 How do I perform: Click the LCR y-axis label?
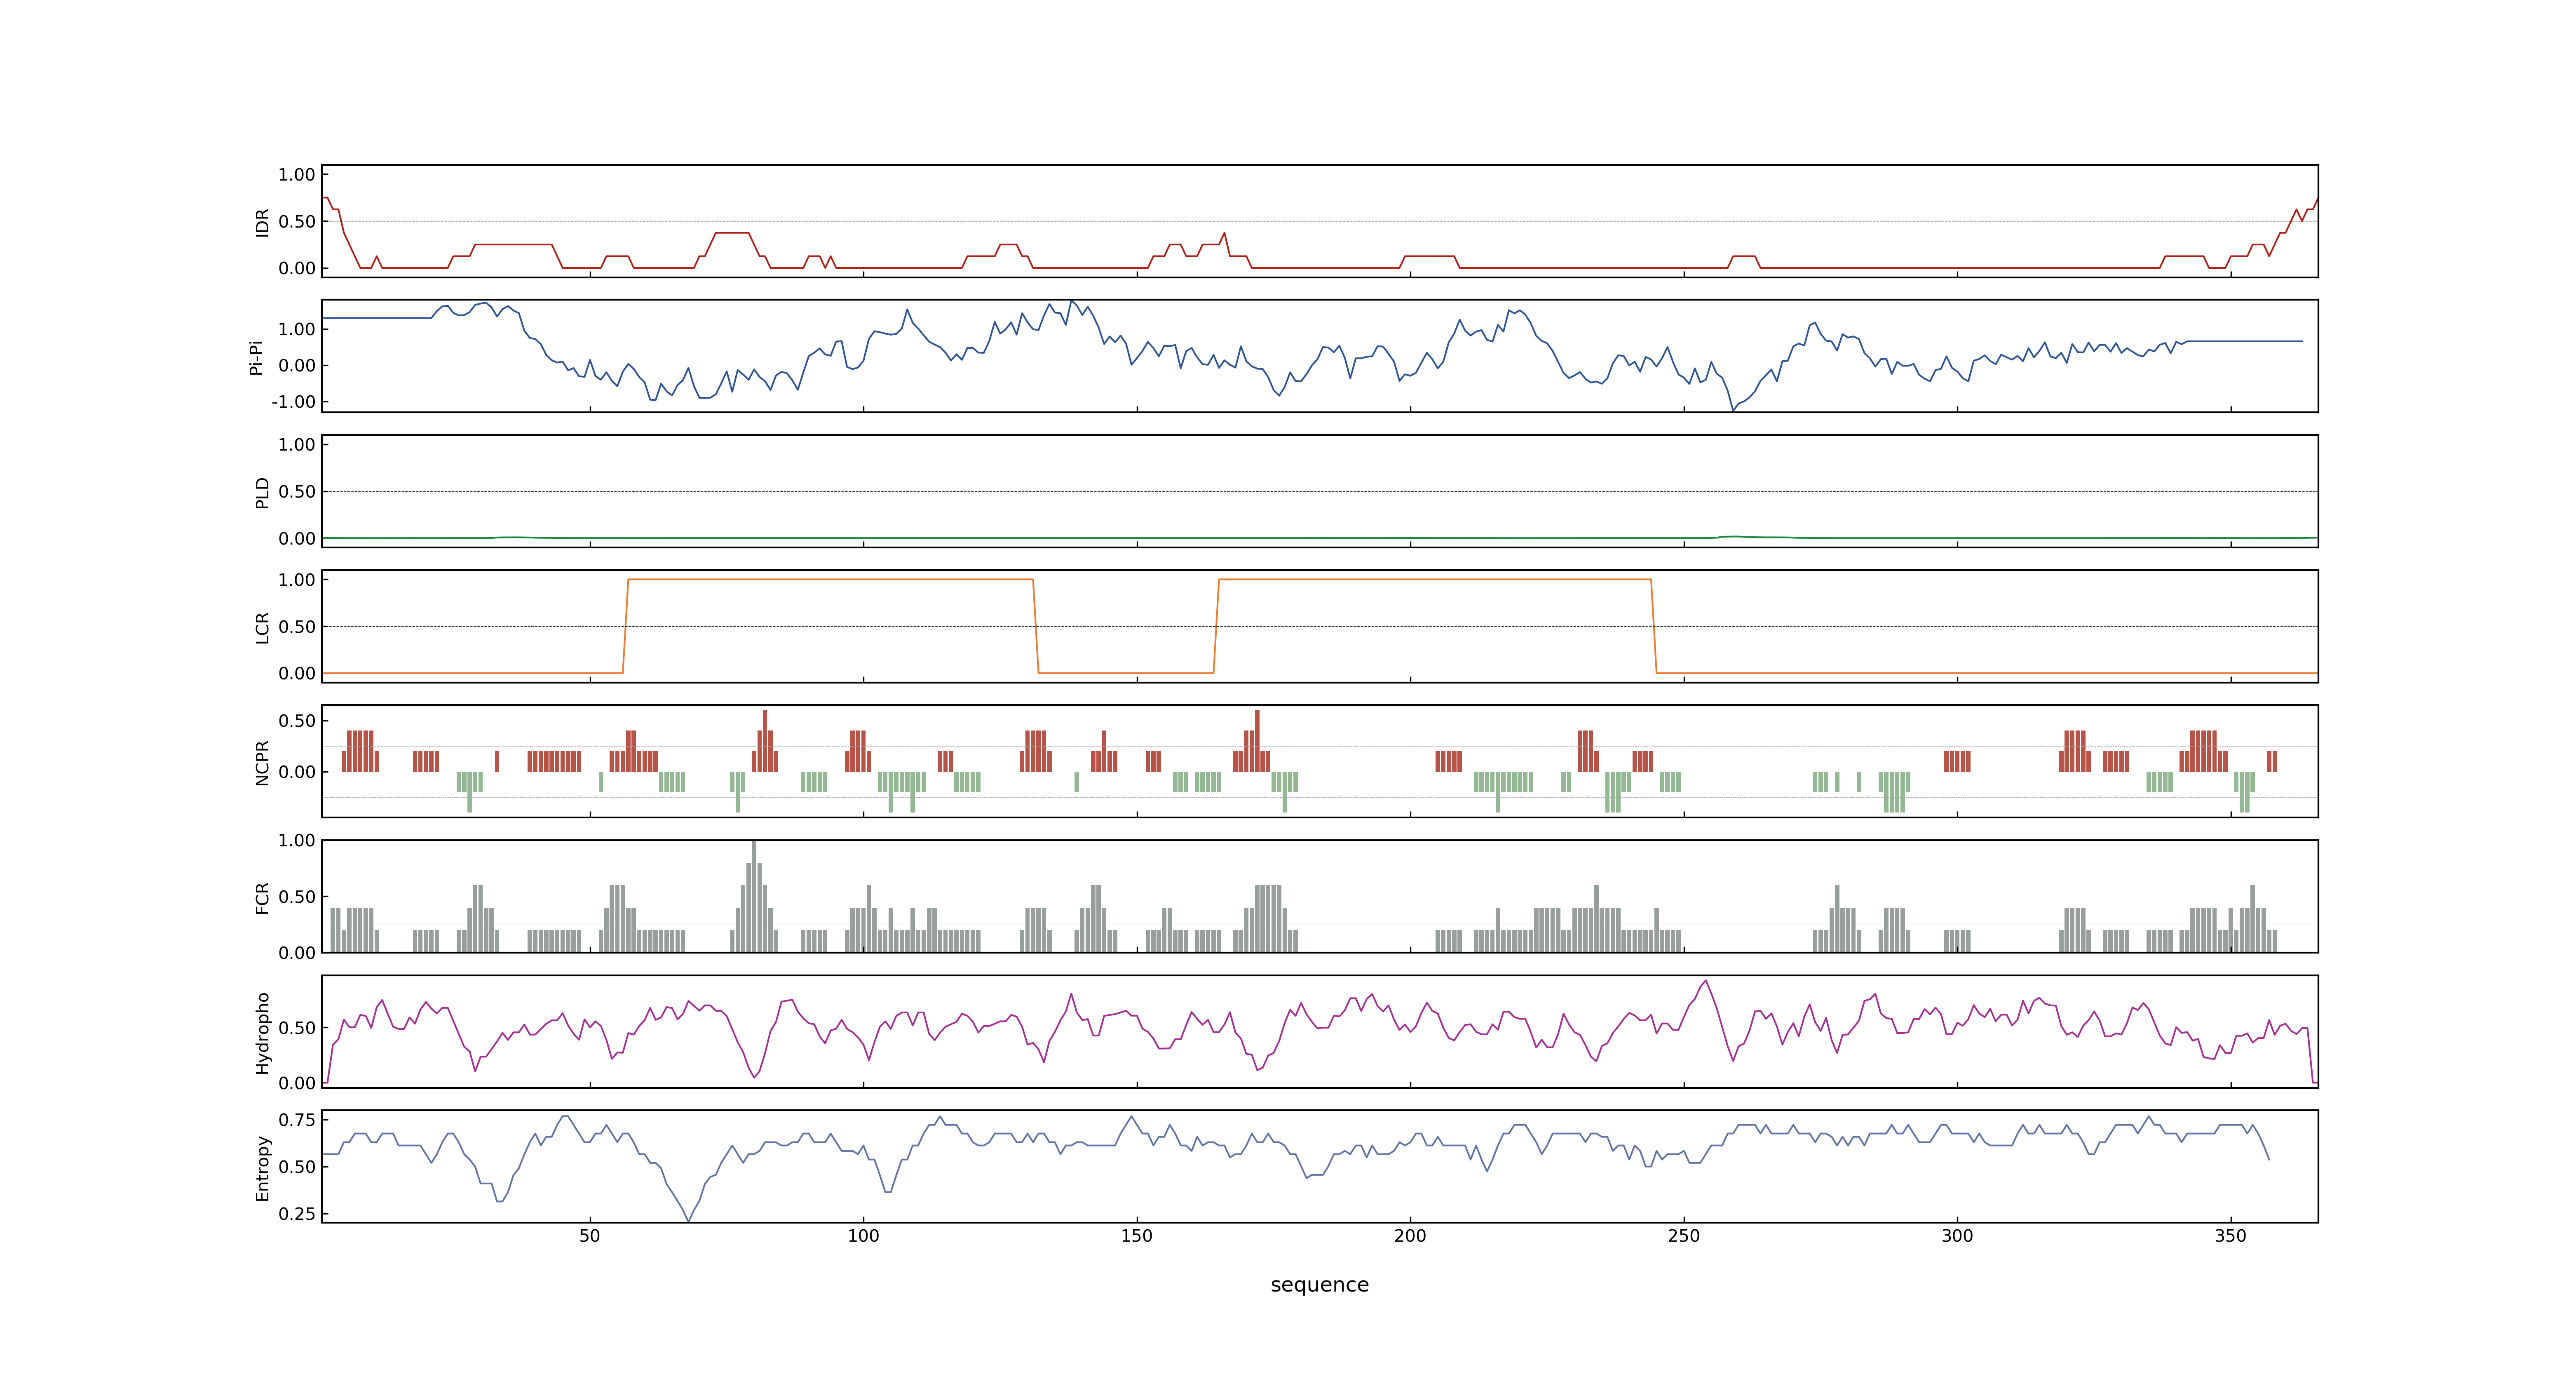click(x=263, y=628)
